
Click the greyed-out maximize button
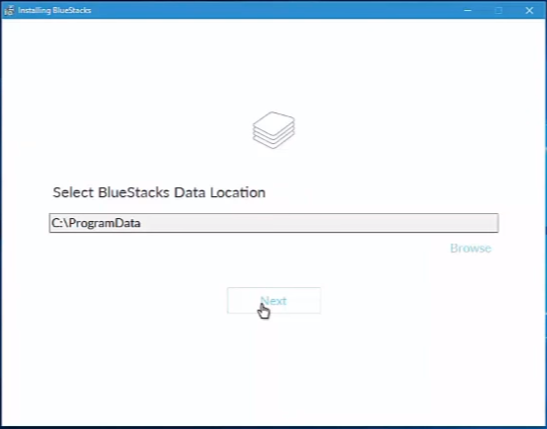(x=499, y=10)
